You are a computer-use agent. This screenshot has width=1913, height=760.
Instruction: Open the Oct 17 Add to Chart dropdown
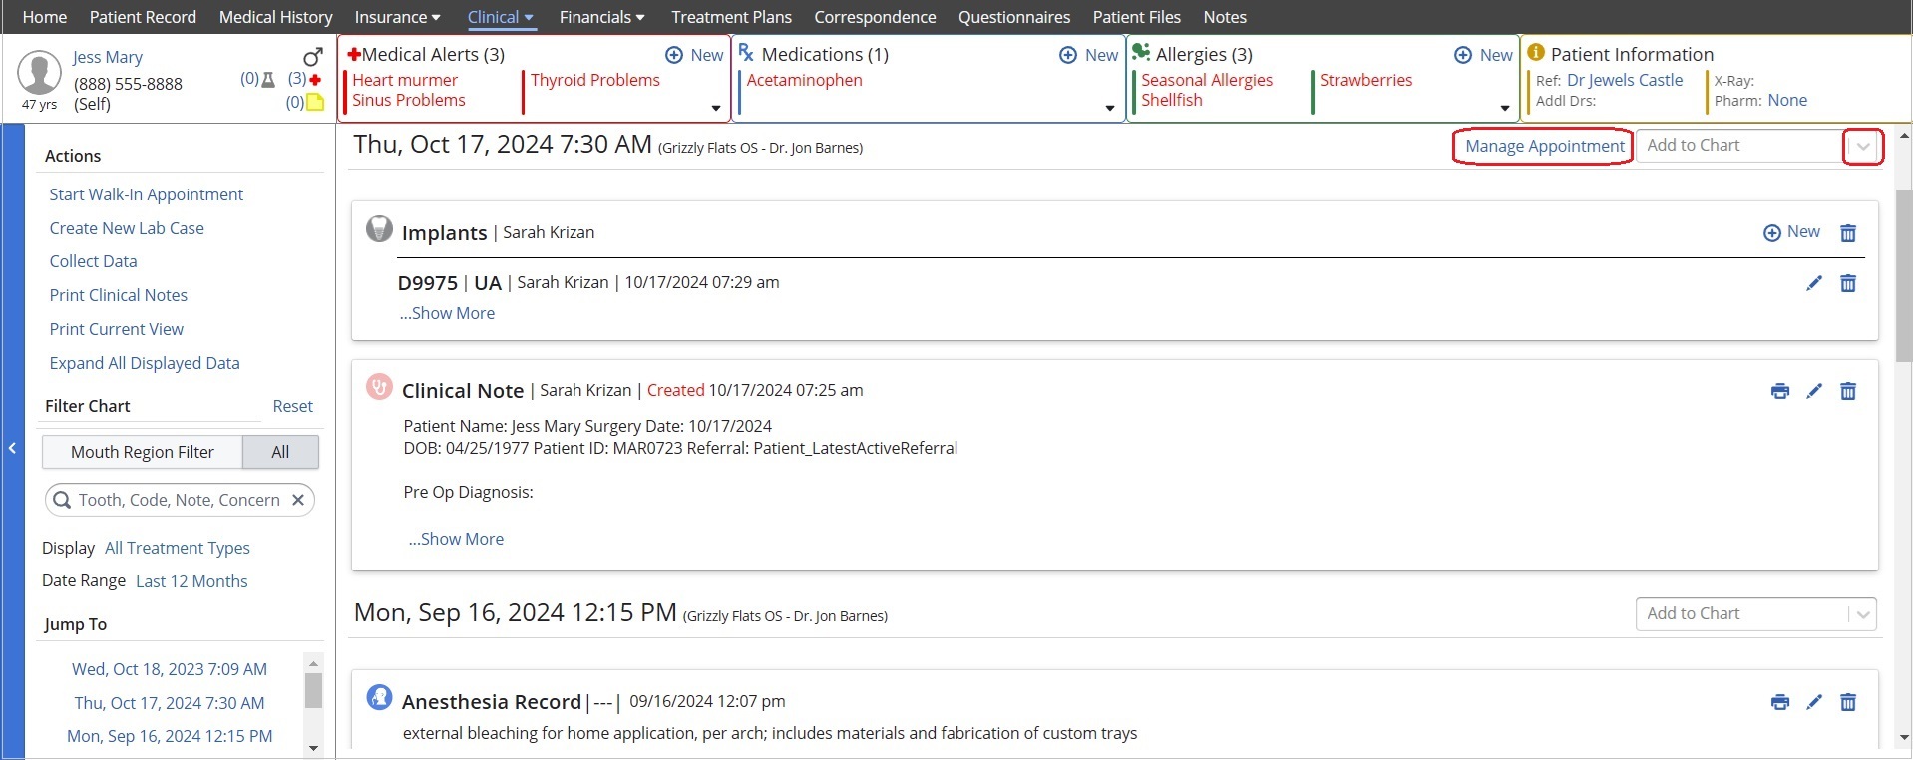(x=1862, y=147)
